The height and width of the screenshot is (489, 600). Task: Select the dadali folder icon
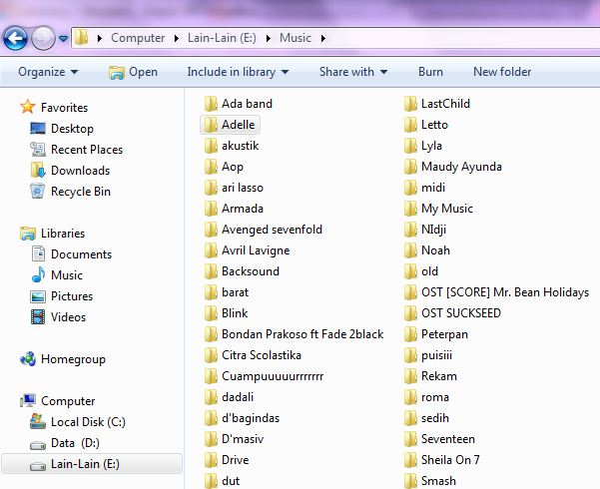tap(211, 397)
